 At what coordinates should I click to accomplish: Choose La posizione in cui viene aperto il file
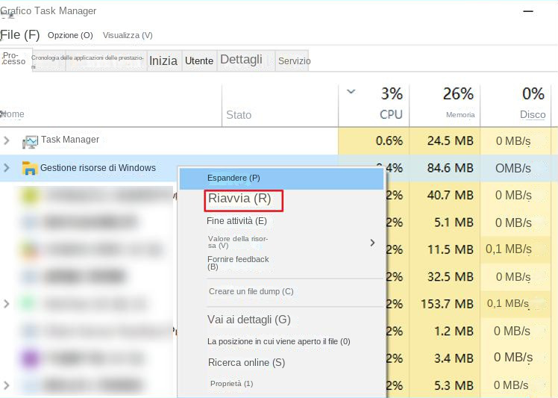[x=279, y=341]
